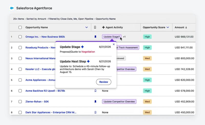Close the Update Stage popover
The width and height of the screenshot is (205, 125).
coord(114,44)
